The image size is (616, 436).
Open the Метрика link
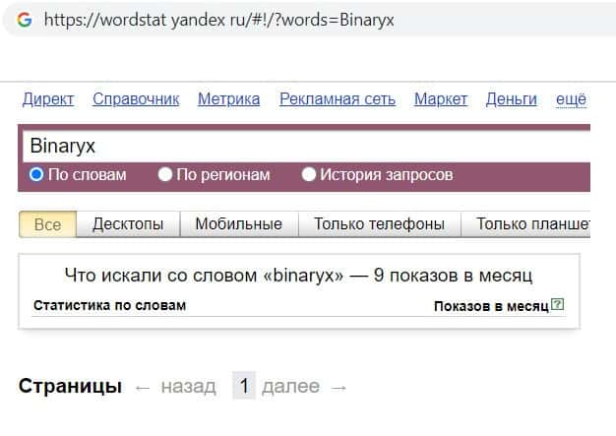(228, 99)
